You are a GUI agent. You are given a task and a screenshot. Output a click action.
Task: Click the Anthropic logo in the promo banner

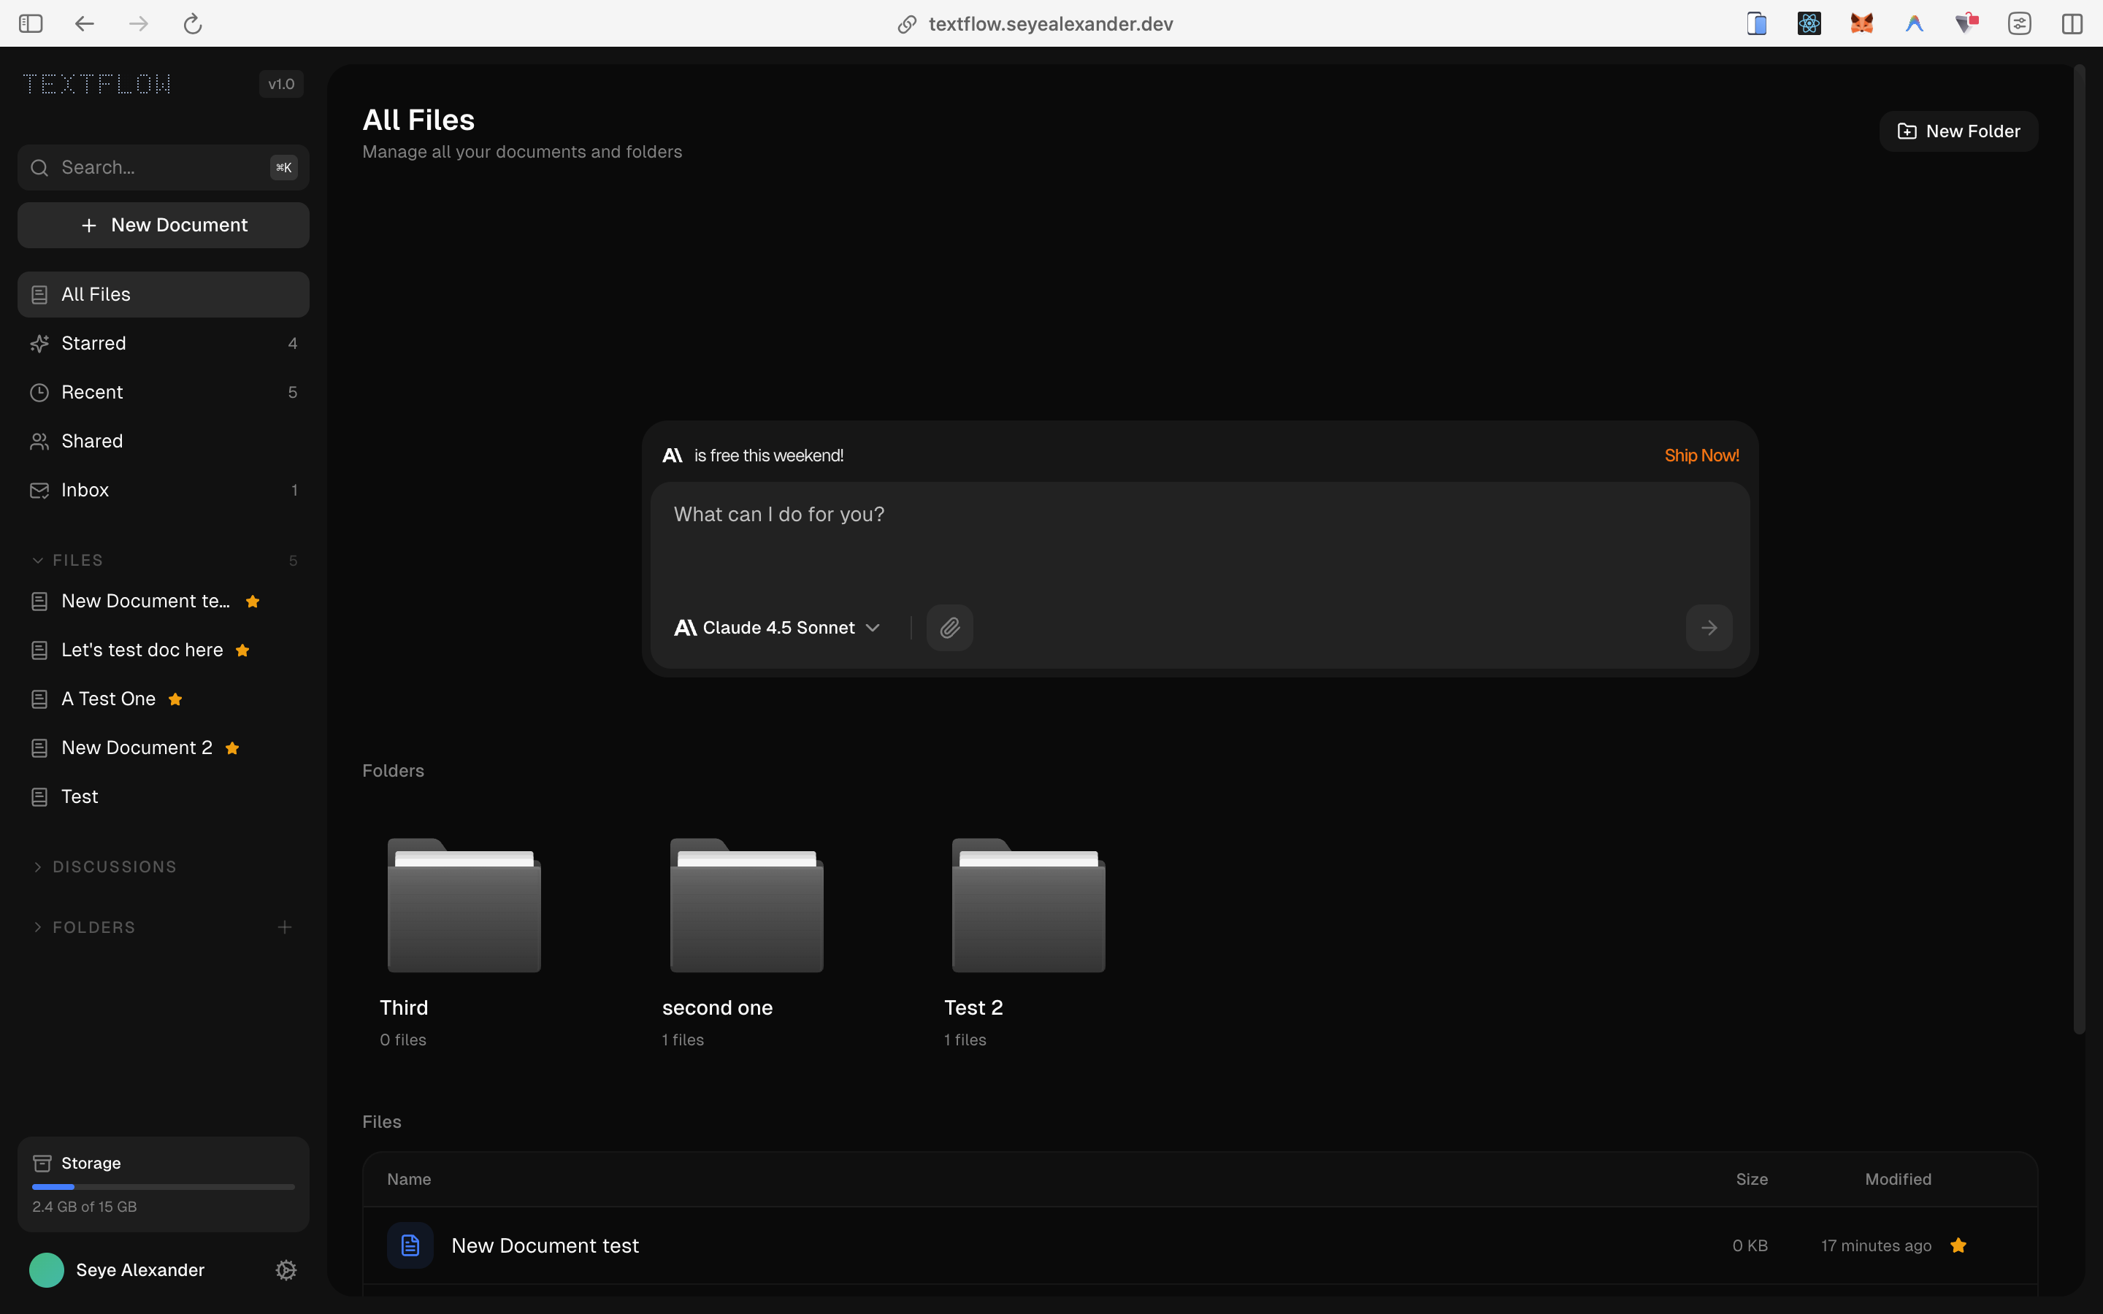click(672, 453)
